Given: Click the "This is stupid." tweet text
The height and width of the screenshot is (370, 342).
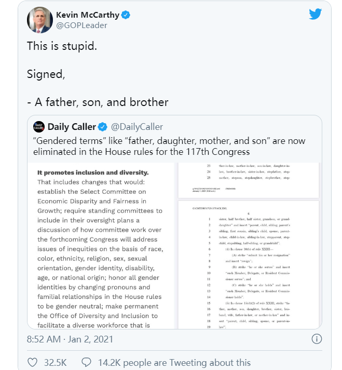Looking at the screenshot, I should pyautogui.click(x=62, y=46).
